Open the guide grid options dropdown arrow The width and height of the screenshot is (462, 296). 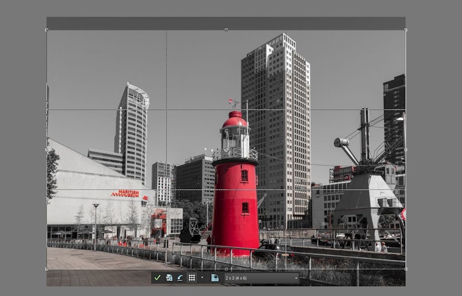pyautogui.click(x=202, y=278)
